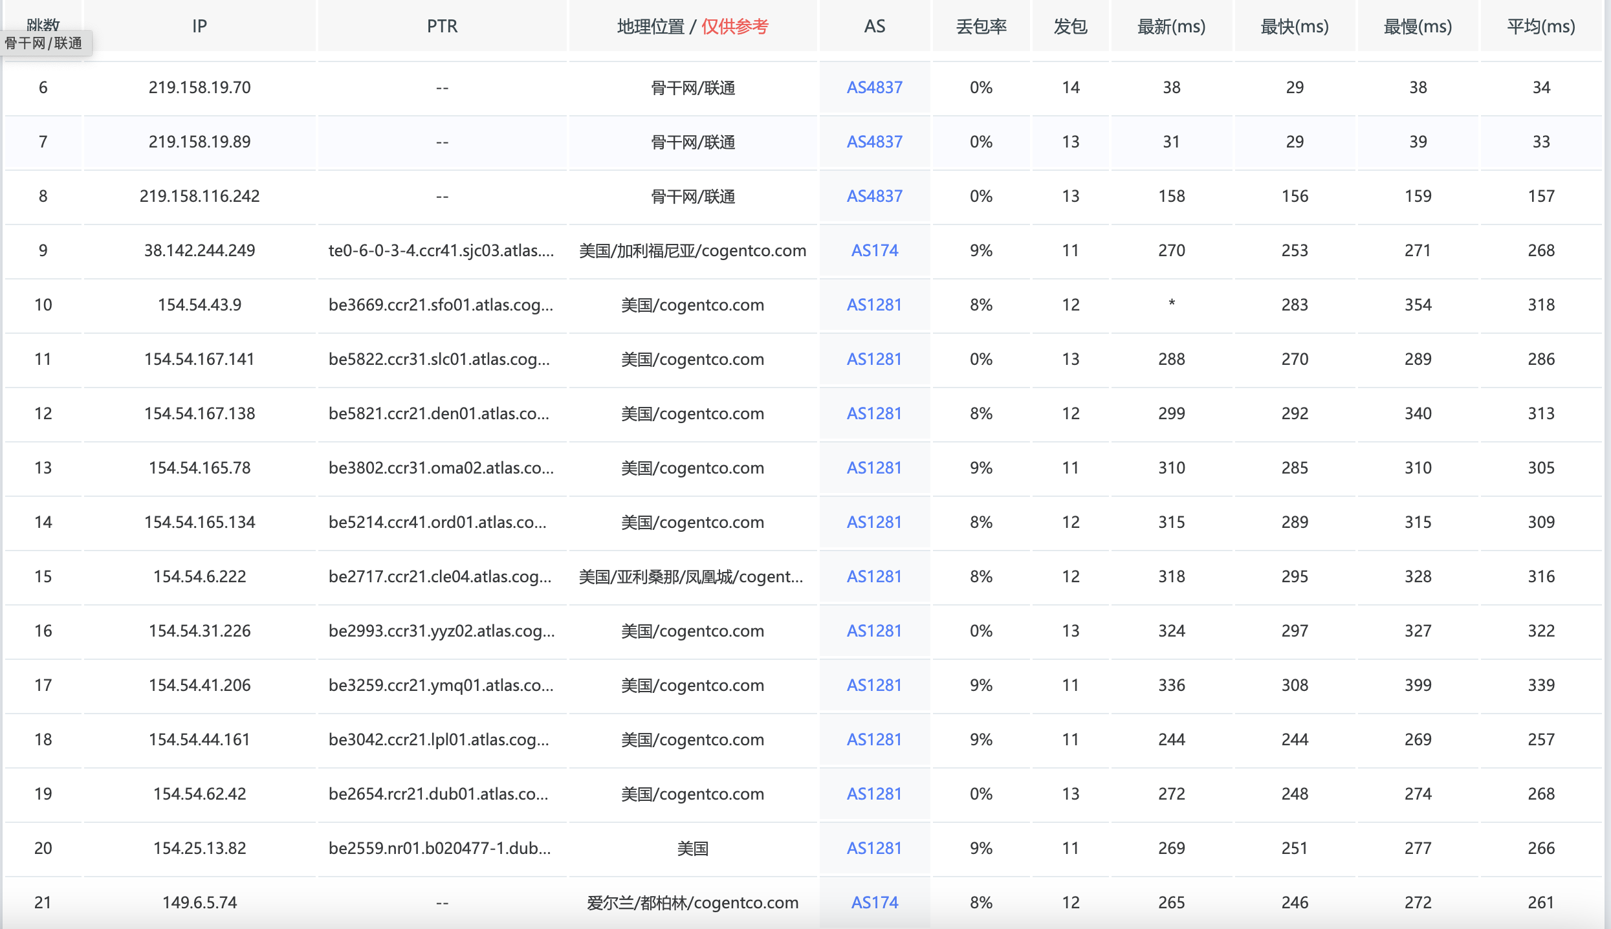Select IP address 154.54.43.9

pos(199,305)
